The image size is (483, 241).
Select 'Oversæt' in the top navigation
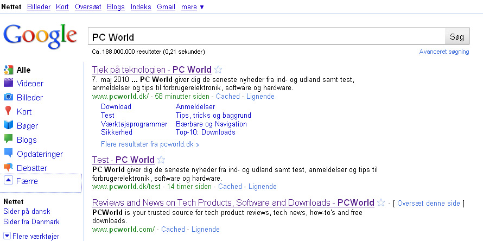click(x=88, y=7)
